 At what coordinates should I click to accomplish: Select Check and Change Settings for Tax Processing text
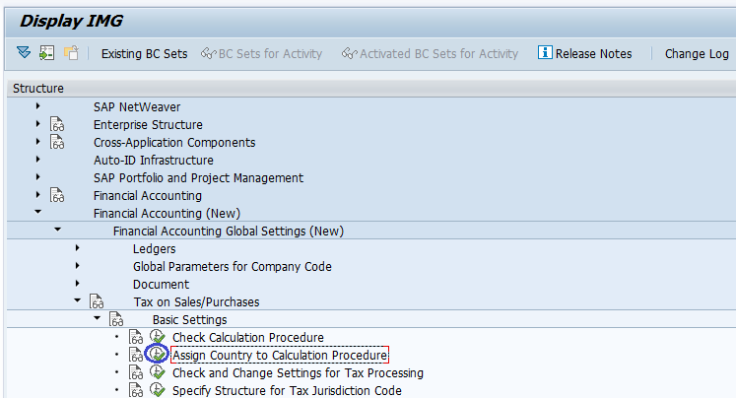point(298,373)
